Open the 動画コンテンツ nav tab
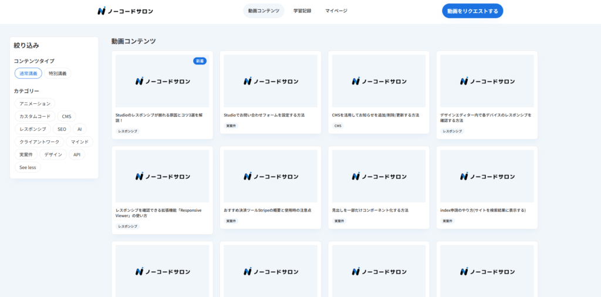The height and width of the screenshot is (297, 601). pos(264,11)
